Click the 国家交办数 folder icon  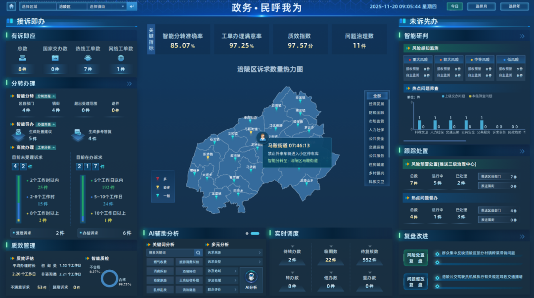(55, 58)
